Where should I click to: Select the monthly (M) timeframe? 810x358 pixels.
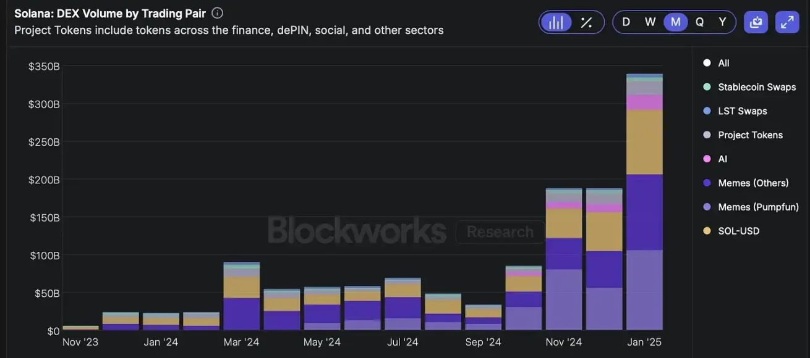click(675, 22)
